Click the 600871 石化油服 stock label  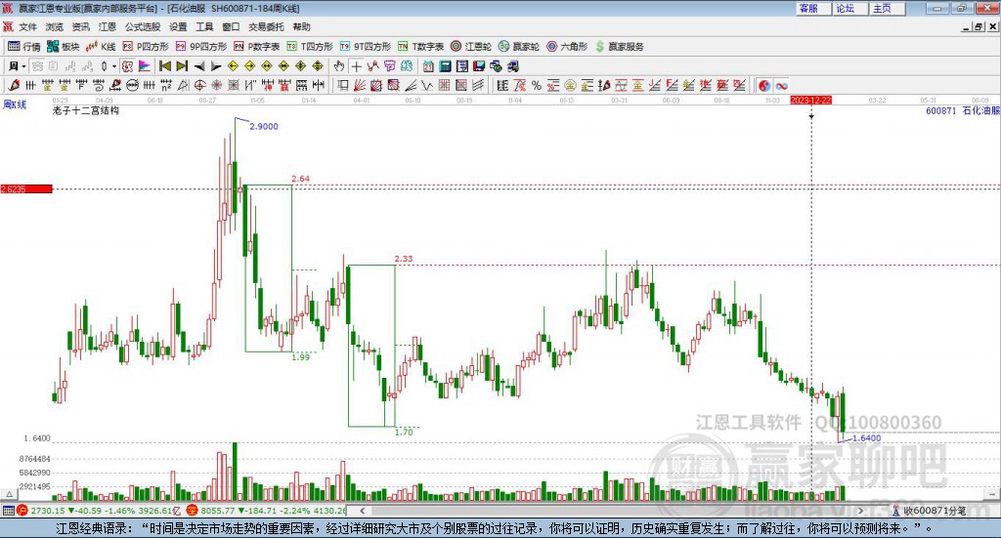[x=963, y=110]
